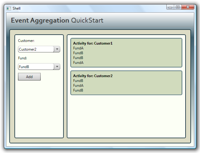
Task: Click 'Activity for: Customer2' heading
Action: (93, 76)
